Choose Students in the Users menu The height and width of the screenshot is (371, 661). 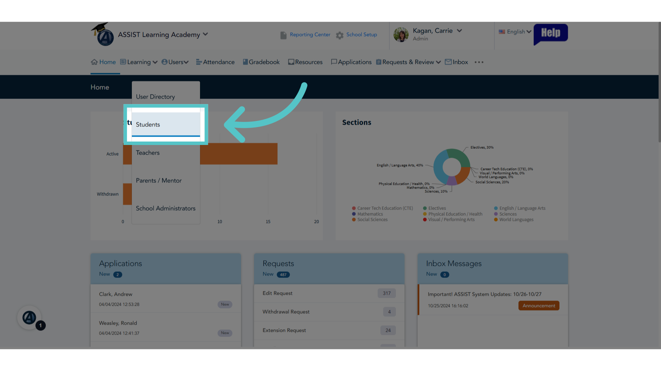coord(166,124)
